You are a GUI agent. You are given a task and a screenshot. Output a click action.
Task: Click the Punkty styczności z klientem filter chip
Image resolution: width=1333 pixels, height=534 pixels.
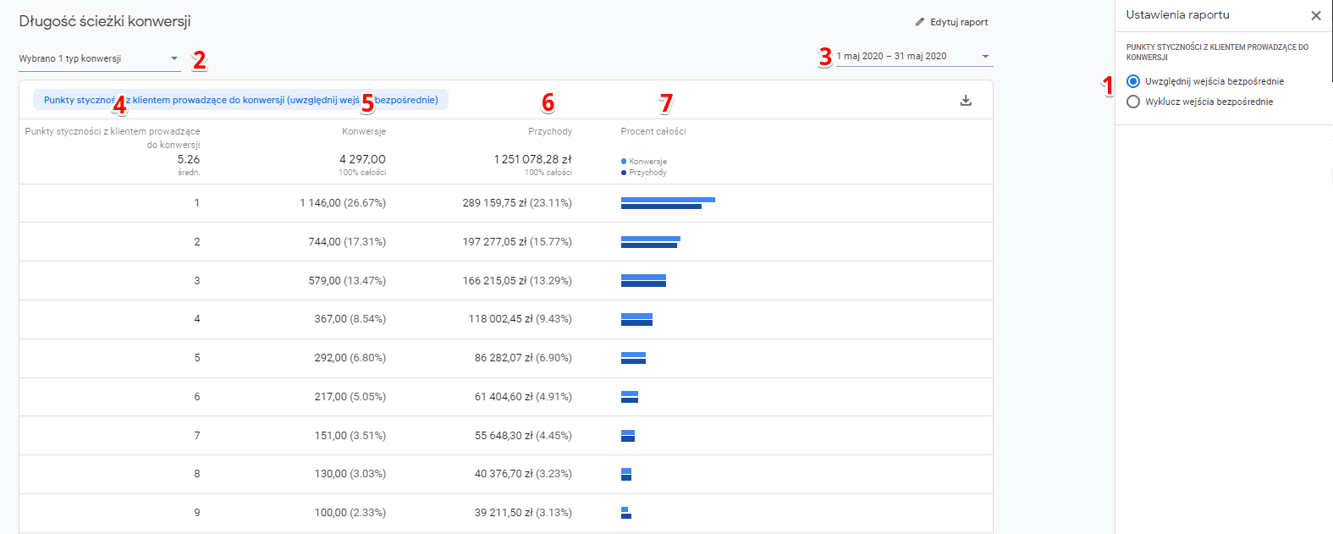point(241,100)
